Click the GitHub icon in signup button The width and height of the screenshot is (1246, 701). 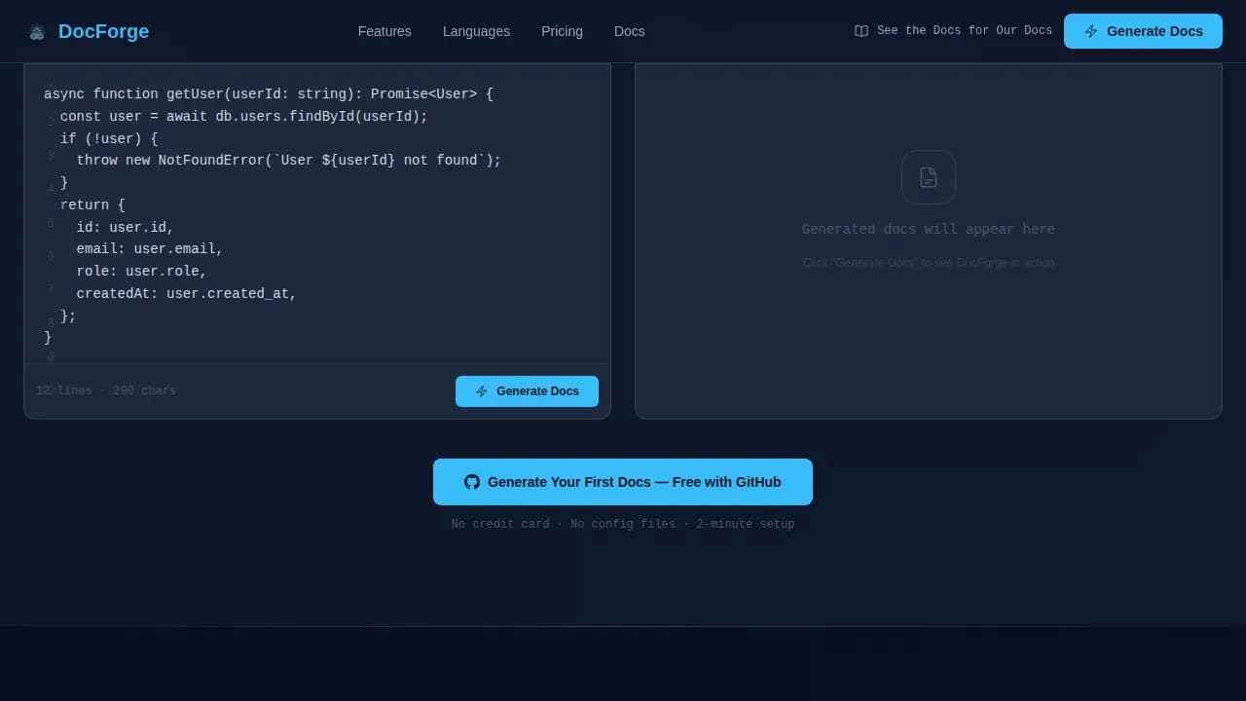[472, 482]
